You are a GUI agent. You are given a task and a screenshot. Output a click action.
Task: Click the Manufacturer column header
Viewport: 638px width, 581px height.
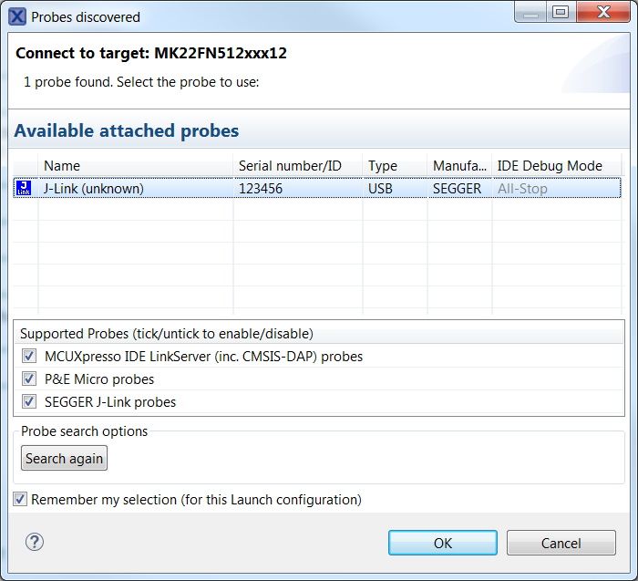[x=459, y=166]
